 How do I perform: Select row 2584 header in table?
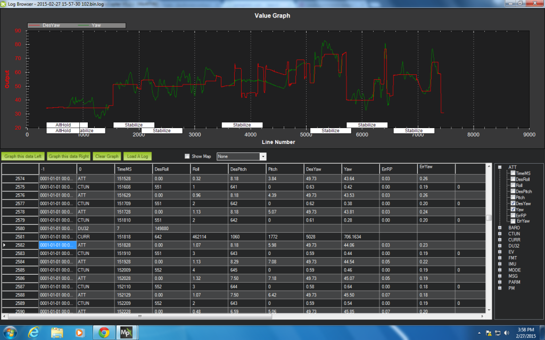(x=20, y=262)
